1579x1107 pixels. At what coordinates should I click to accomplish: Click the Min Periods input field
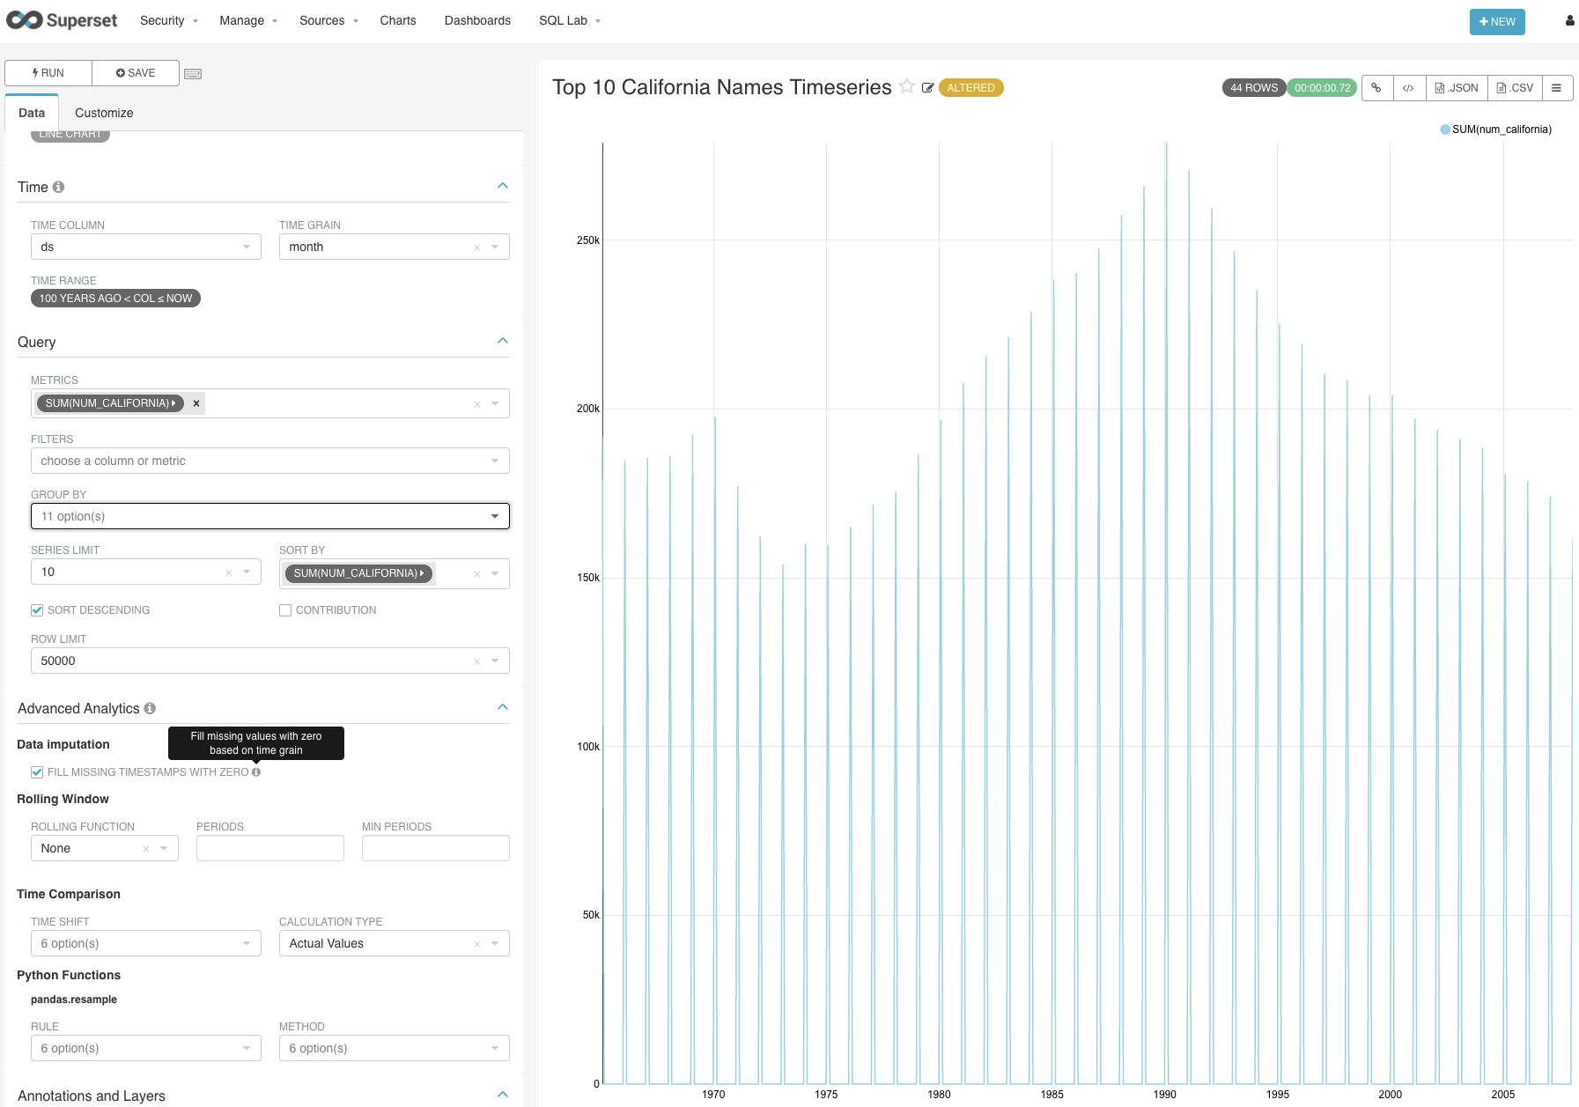tap(436, 848)
